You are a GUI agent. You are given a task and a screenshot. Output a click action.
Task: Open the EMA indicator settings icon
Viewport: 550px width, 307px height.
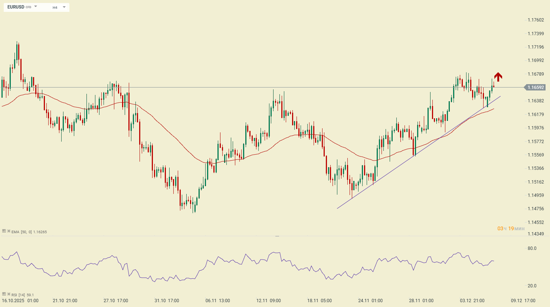coord(4,231)
